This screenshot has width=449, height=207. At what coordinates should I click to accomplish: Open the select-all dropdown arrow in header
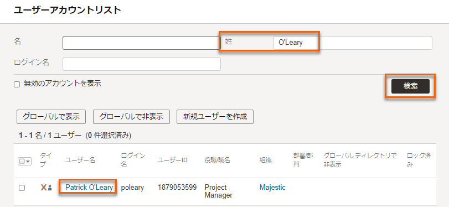click(28, 161)
